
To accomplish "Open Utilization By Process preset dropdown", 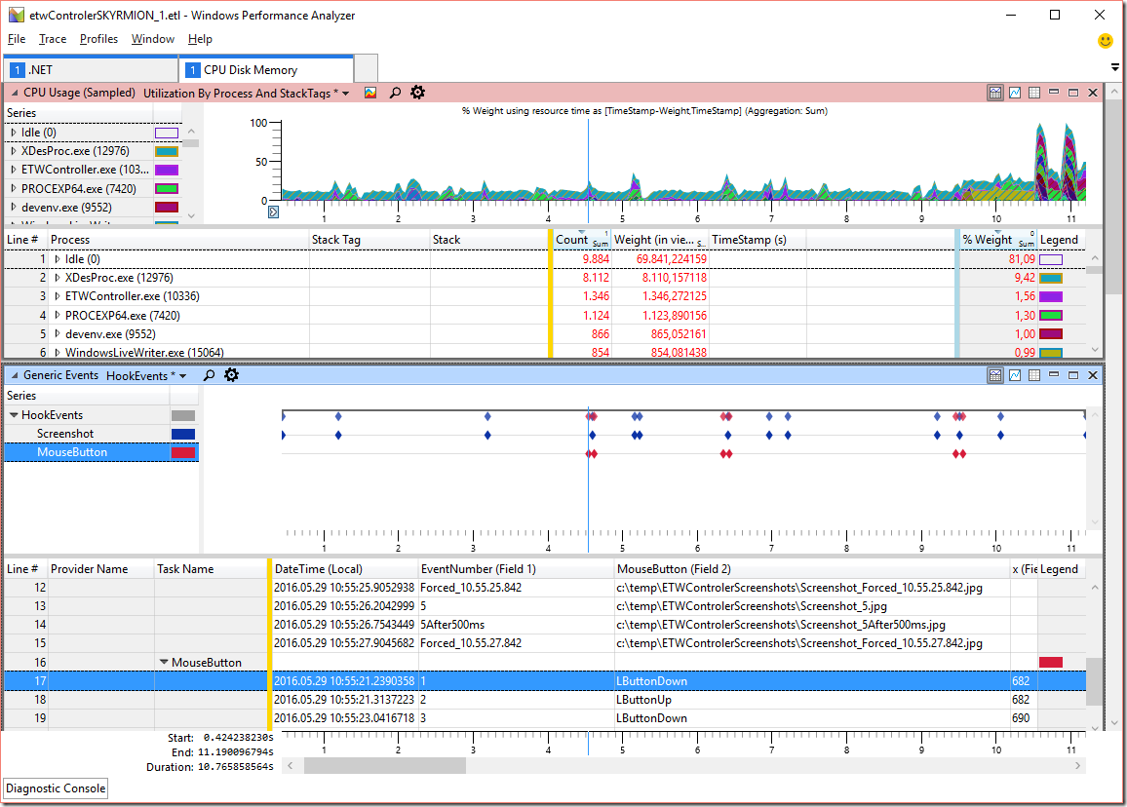I will point(346,94).
